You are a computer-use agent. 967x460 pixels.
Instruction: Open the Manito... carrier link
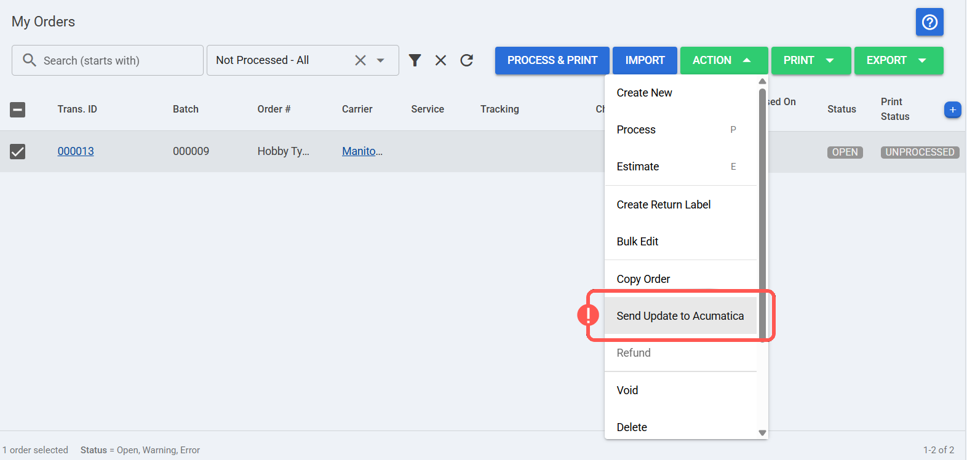[x=362, y=151]
